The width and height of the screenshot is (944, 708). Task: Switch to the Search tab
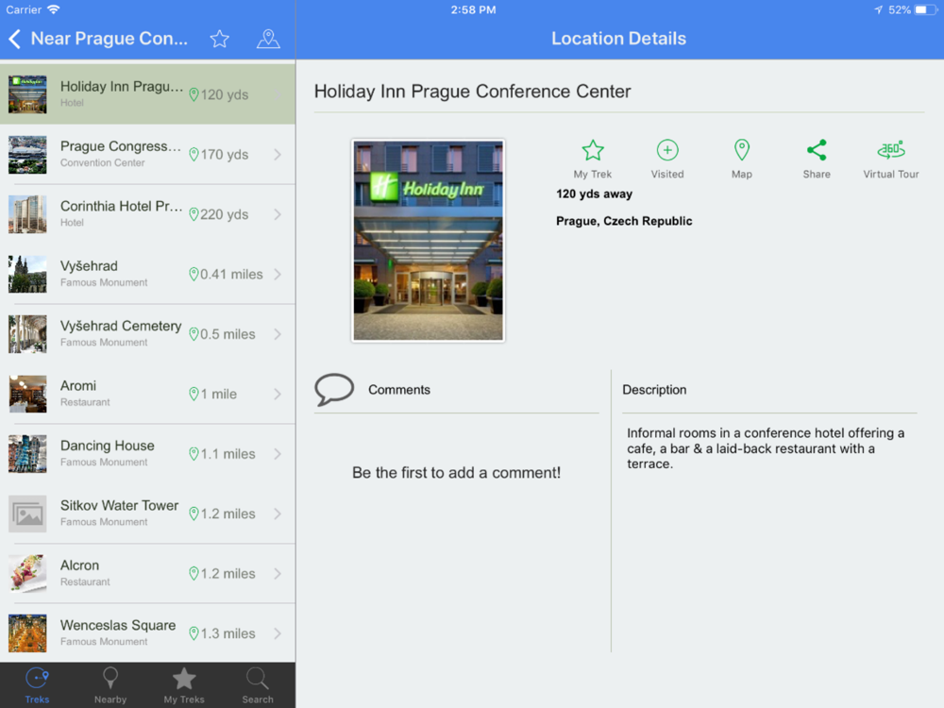[x=258, y=685]
